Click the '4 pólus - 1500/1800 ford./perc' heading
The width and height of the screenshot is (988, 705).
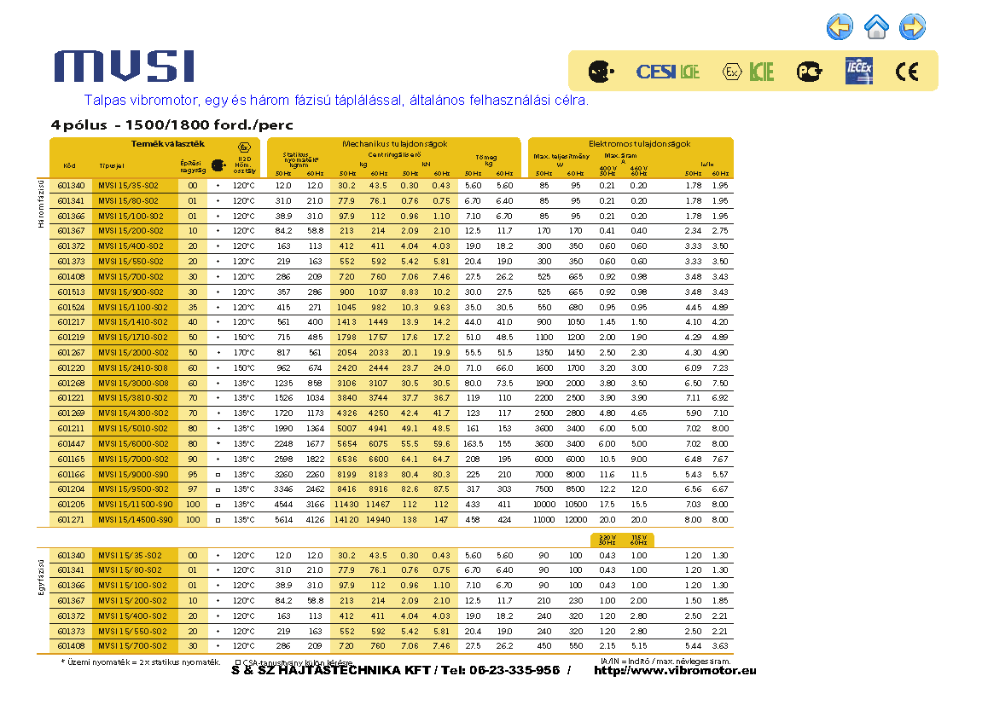click(x=171, y=124)
